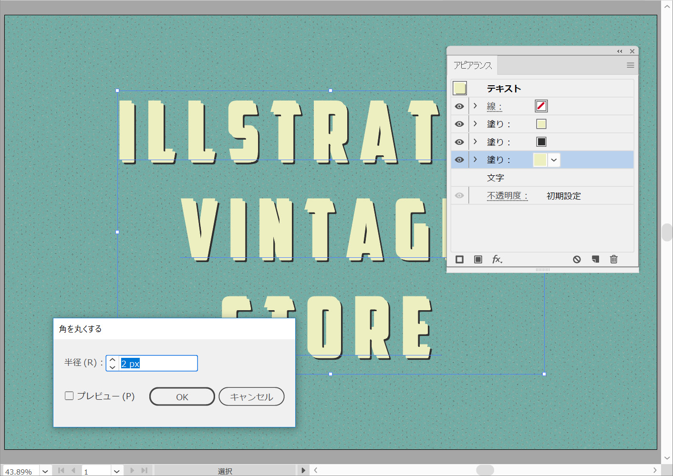Open the zoom level dropdown

click(45, 471)
